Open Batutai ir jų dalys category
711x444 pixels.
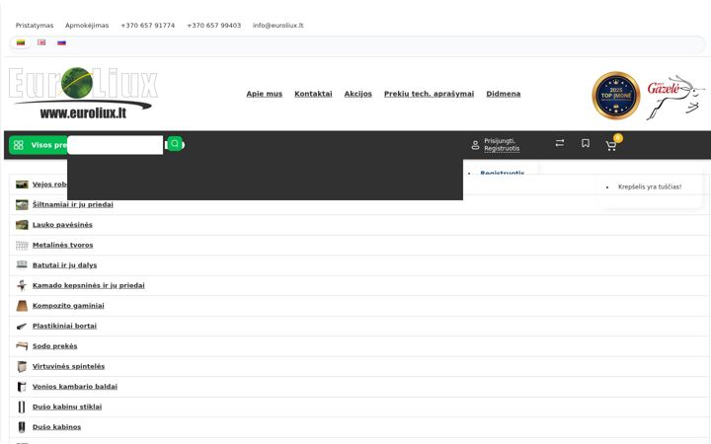click(x=65, y=265)
